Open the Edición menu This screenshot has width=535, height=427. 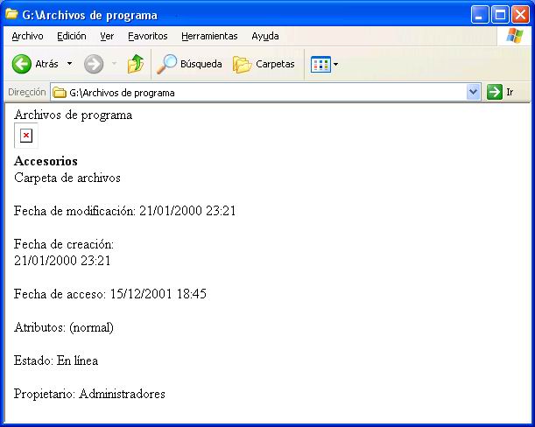(x=71, y=36)
